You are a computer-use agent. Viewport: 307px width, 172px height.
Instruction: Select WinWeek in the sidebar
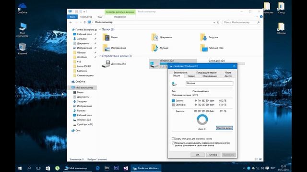coord(82,57)
